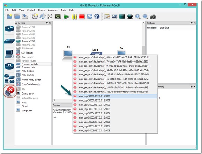This screenshot has width=202, height=154.
Task: Choose nio_udp:30004:127.0.0.1:20004 interface
Action: [115, 113]
